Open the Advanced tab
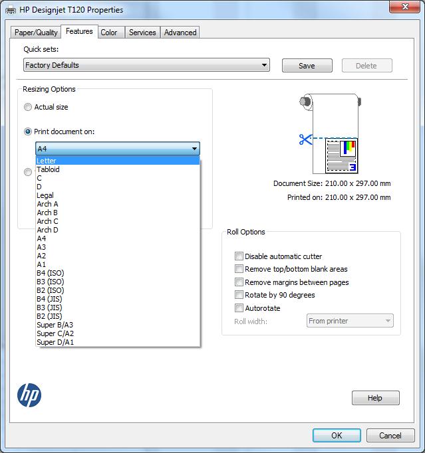Screen dimensions: 425x453 [180, 33]
